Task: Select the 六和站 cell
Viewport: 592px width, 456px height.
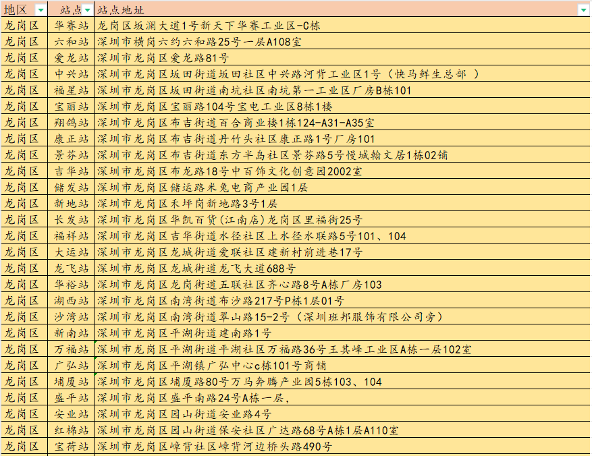Action: pyautogui.click(x=71, y=42)
